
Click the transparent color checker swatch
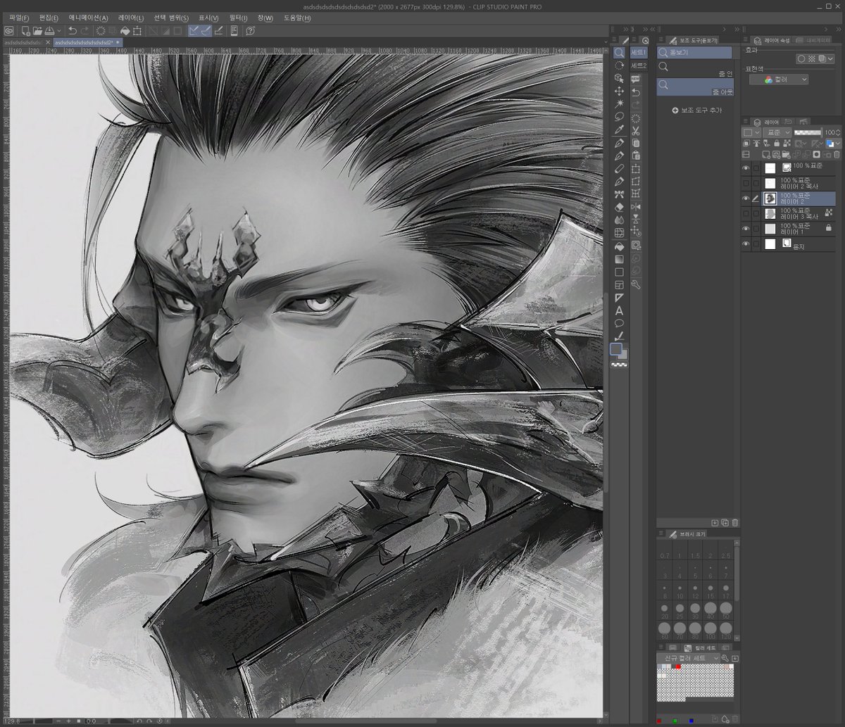click(x=619, y=366)
